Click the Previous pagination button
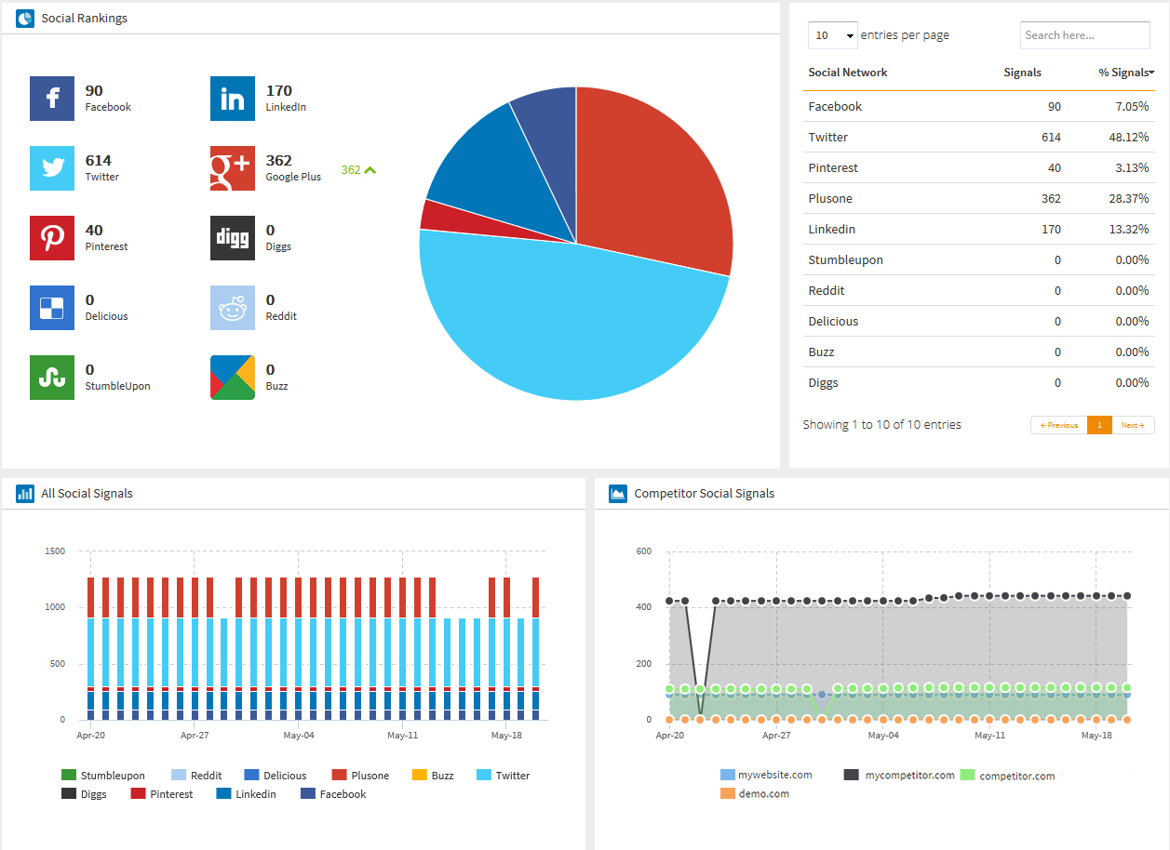1170x850 pixels. (x=1059, y=425)
